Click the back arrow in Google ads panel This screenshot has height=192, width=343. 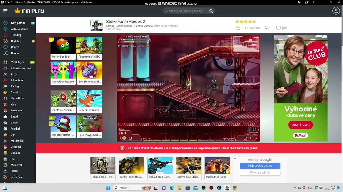click(235, 158)
